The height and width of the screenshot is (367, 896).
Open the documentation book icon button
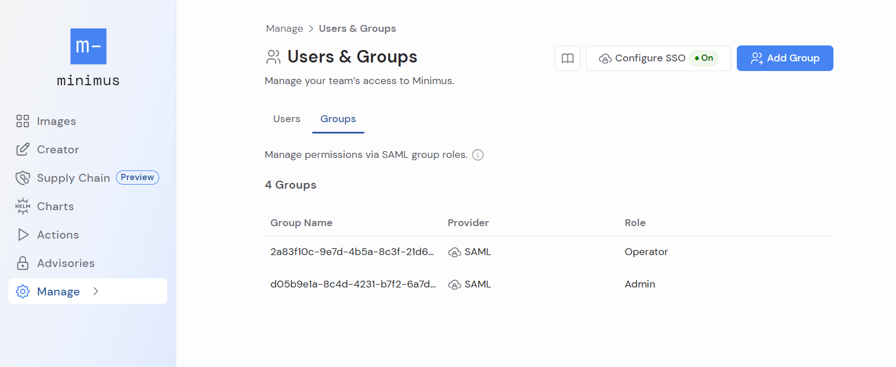tap(567, 58)
